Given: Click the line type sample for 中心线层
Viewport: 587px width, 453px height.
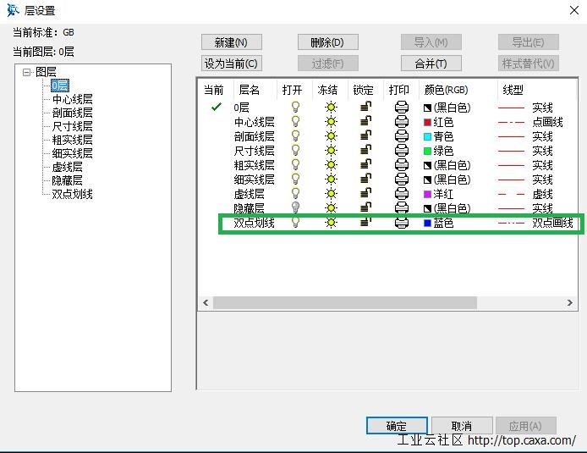Looking at the screenshot, I should 512,122.
